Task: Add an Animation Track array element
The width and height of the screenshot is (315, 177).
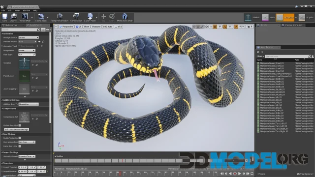Action: tap(38, 46)
